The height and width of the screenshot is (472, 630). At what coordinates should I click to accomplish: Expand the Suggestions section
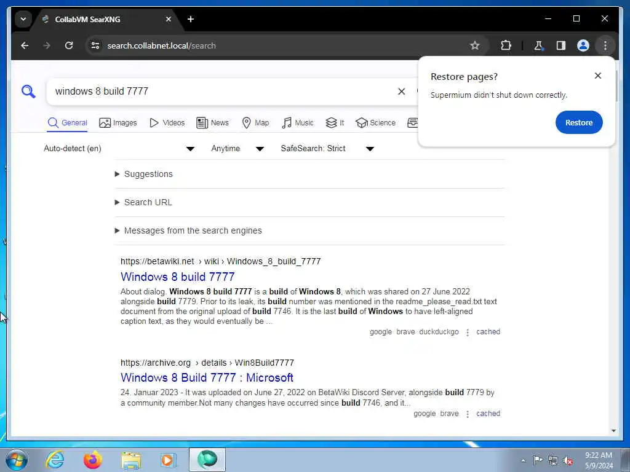pos(144,174)
